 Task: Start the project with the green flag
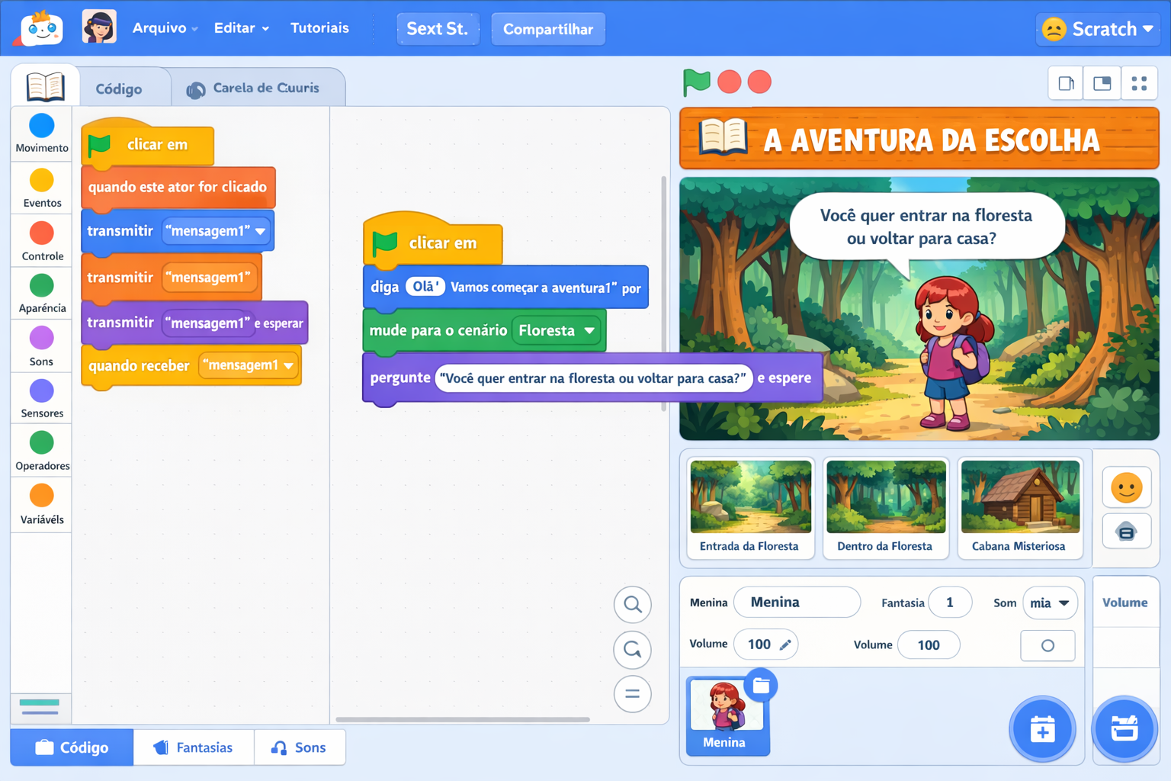click(696, 82)
